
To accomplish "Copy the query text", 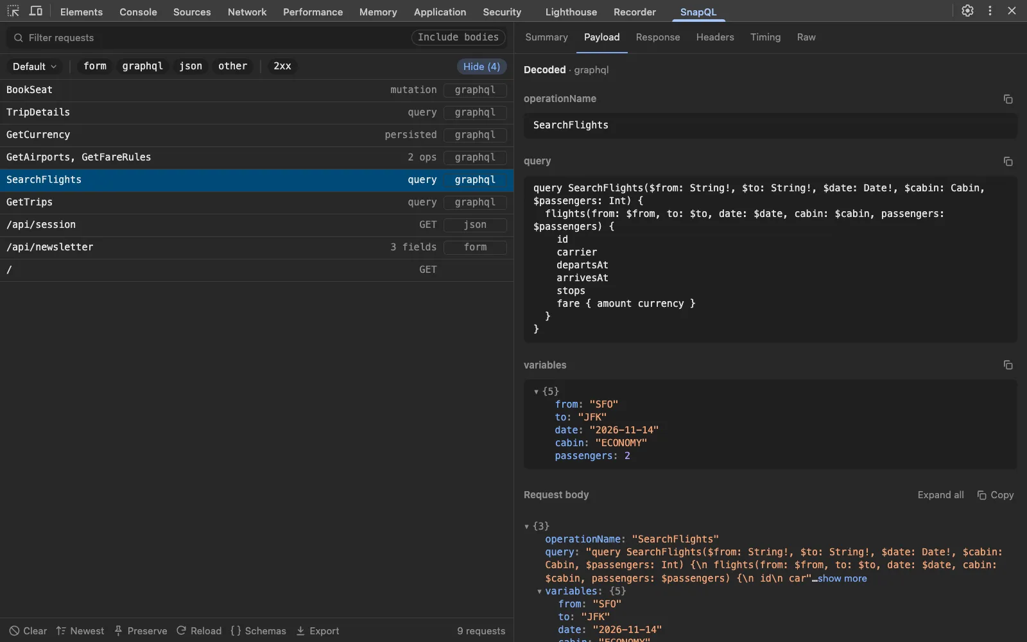I will pyautogui.click(x=1008, y=161).
